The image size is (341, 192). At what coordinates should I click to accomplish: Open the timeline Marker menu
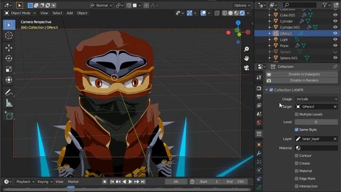(73, 181)
